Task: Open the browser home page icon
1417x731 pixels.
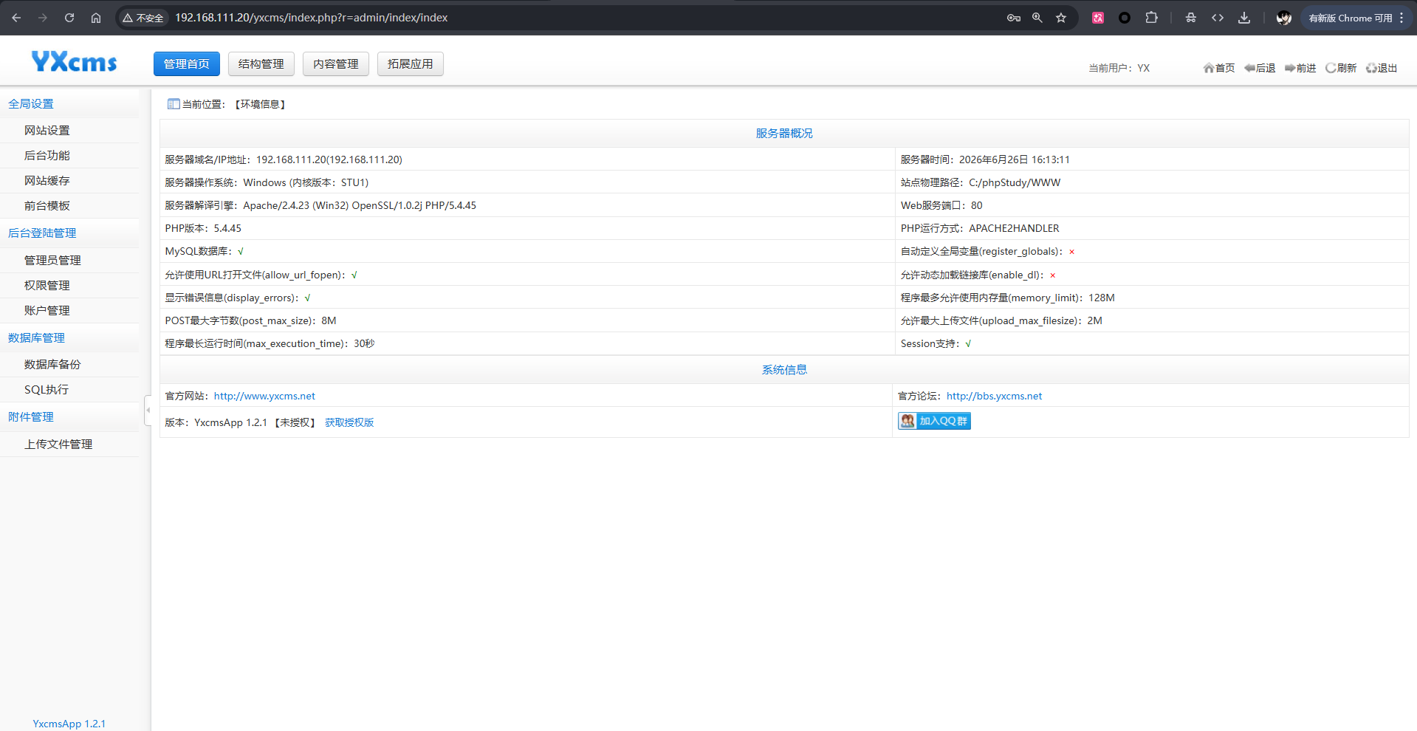Action: tap(96, 18)
